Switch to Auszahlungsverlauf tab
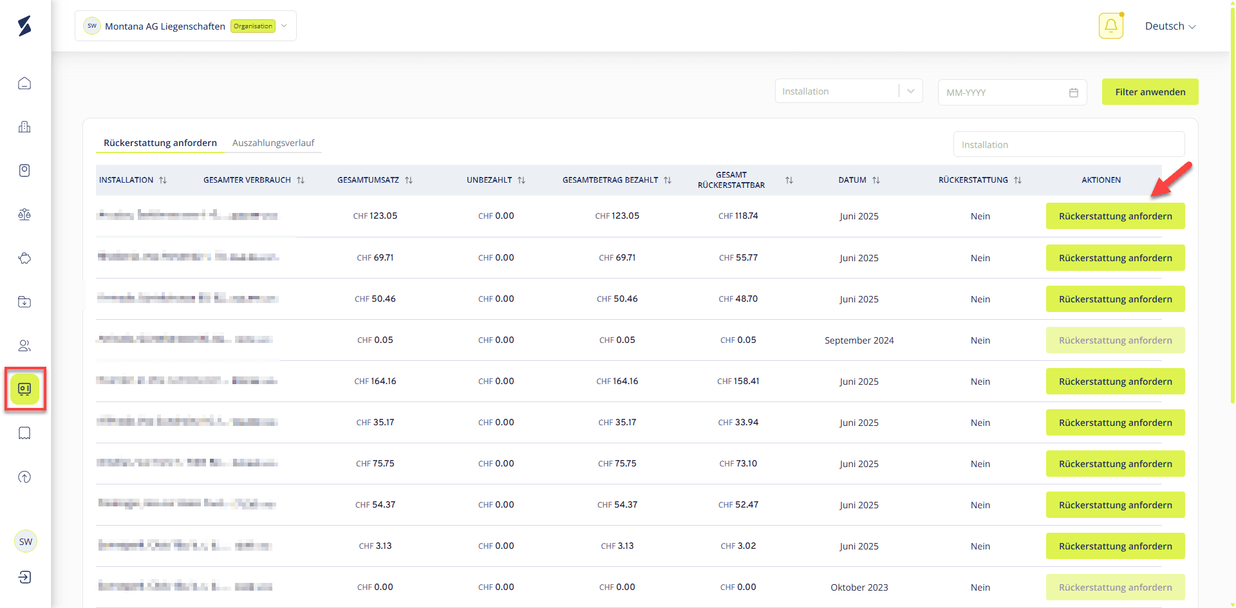Viewport: 1236px width, 608px height. tap(273, 143)
